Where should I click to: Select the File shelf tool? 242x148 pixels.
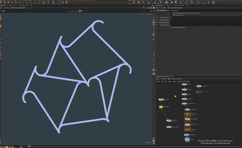tap(67, 2)
